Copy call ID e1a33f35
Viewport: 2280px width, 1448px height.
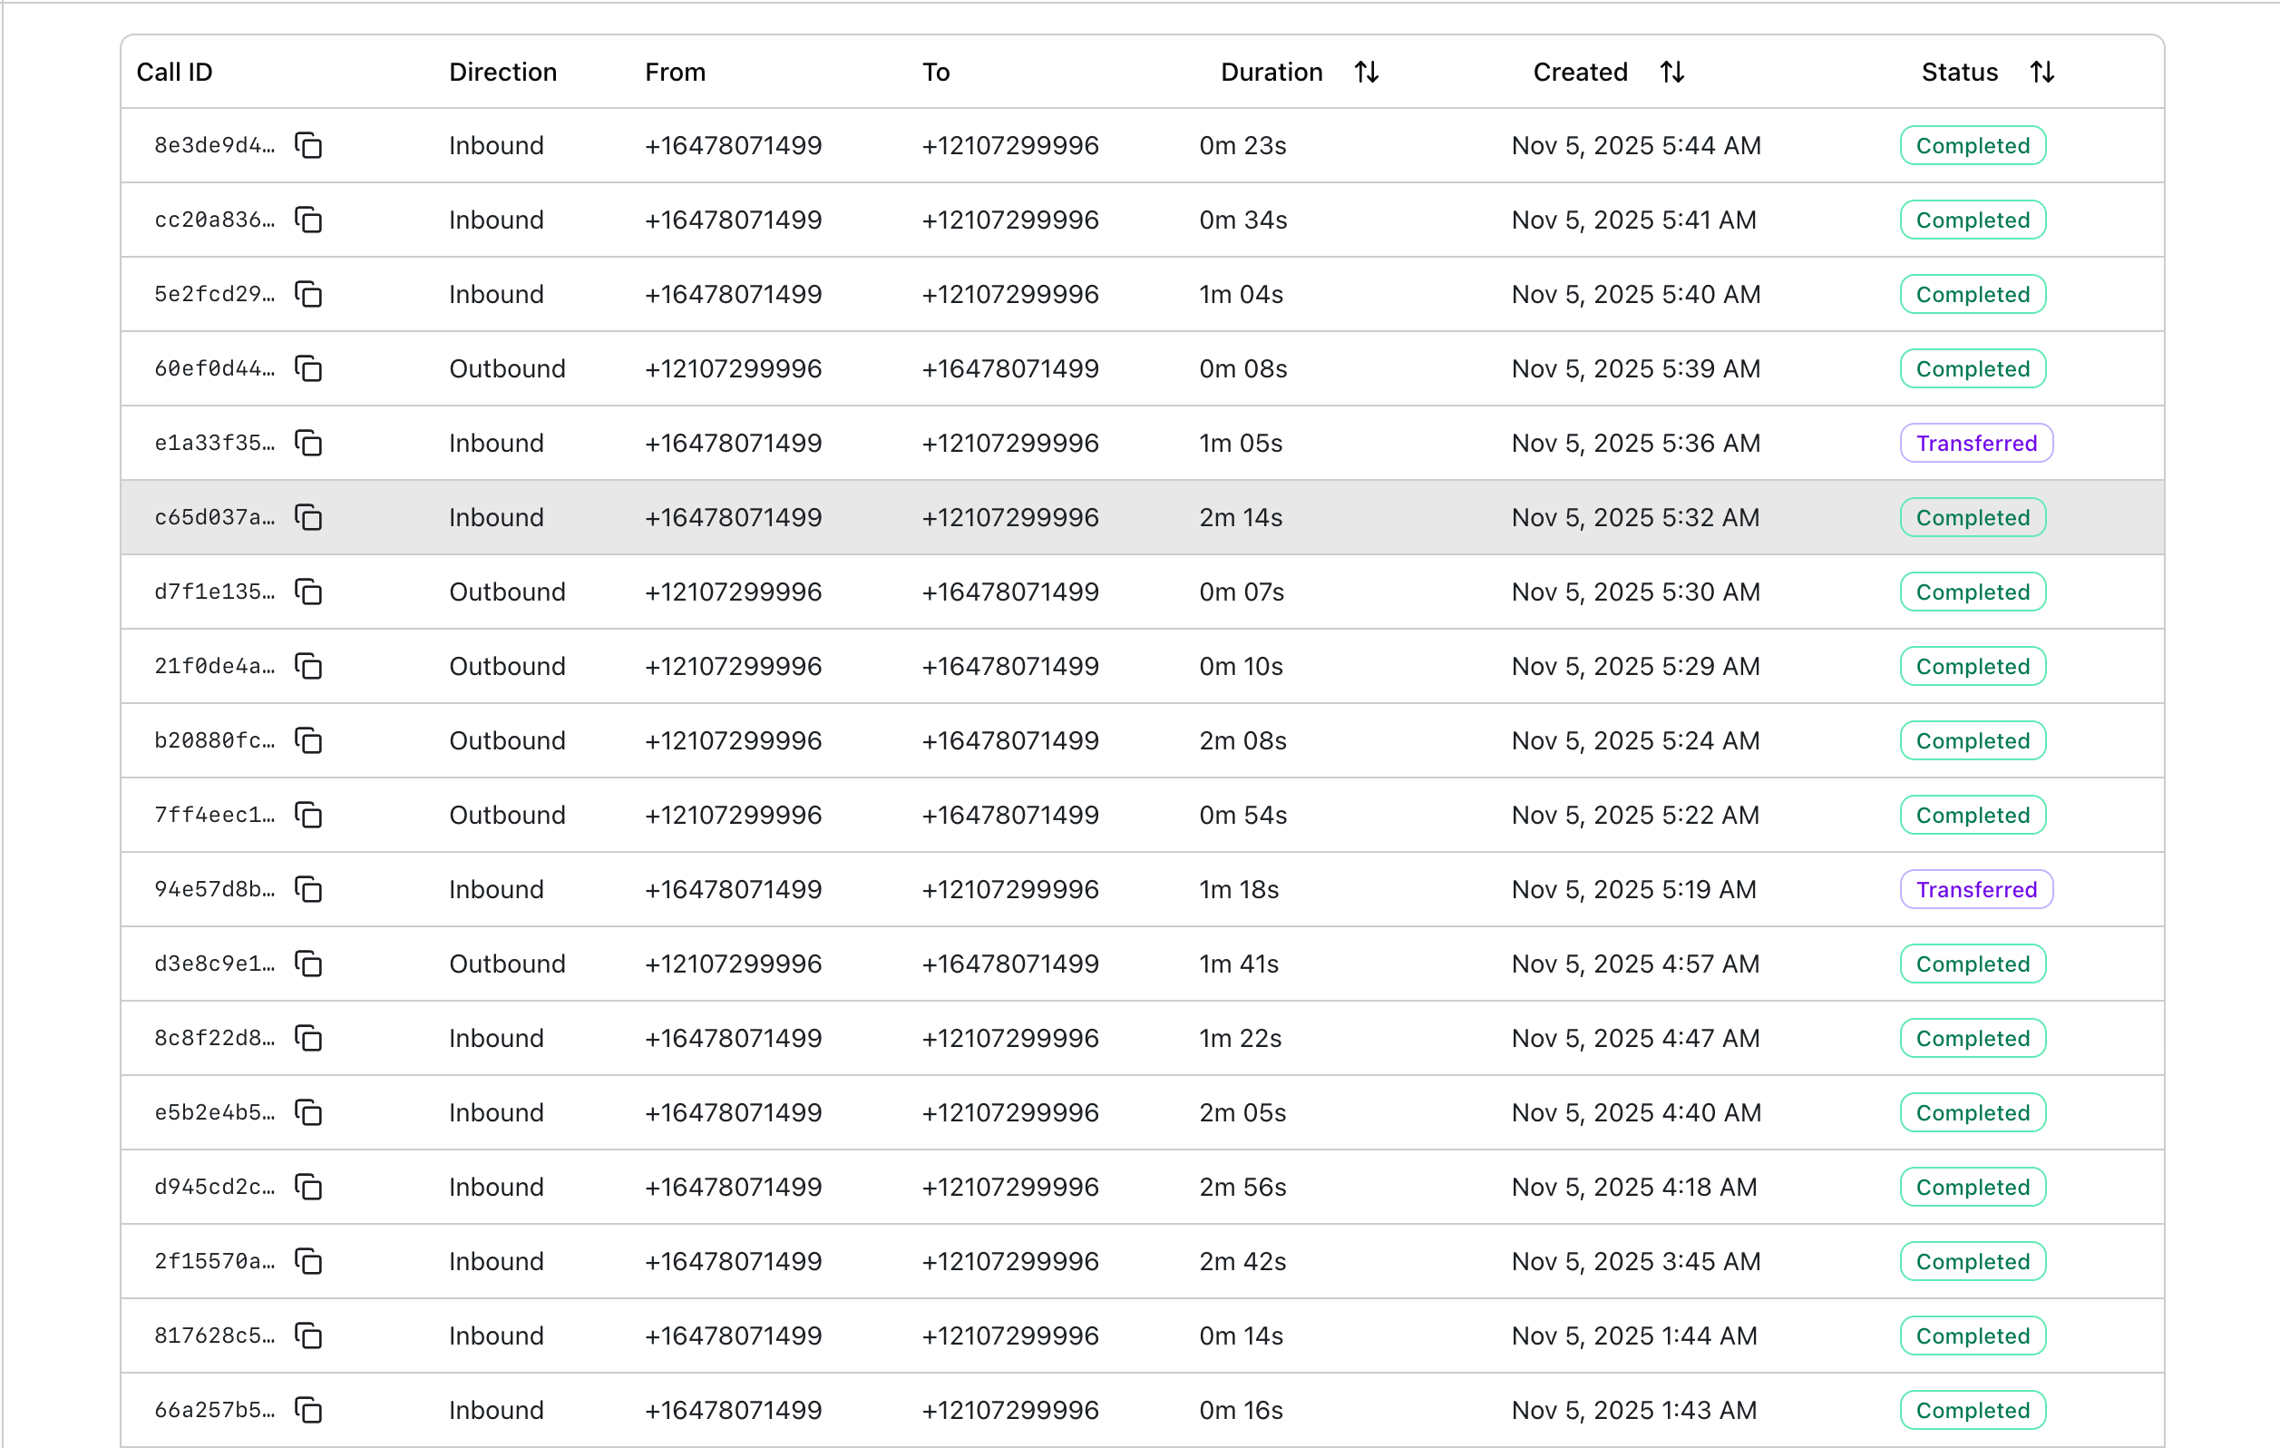click(308, 444)
